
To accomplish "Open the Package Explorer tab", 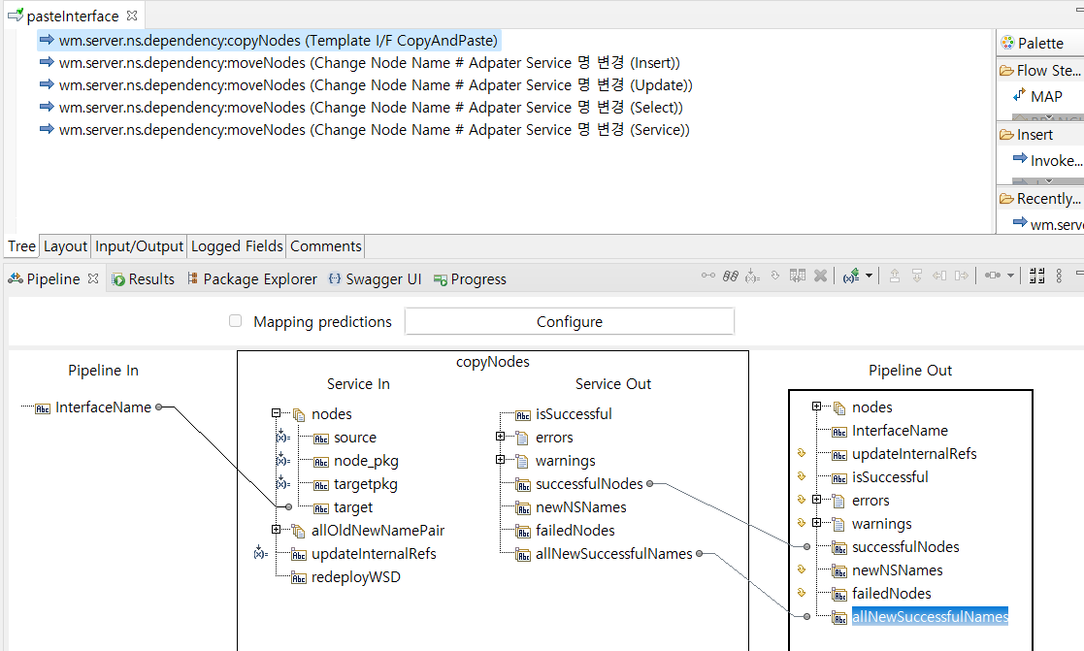I will 259,279.
